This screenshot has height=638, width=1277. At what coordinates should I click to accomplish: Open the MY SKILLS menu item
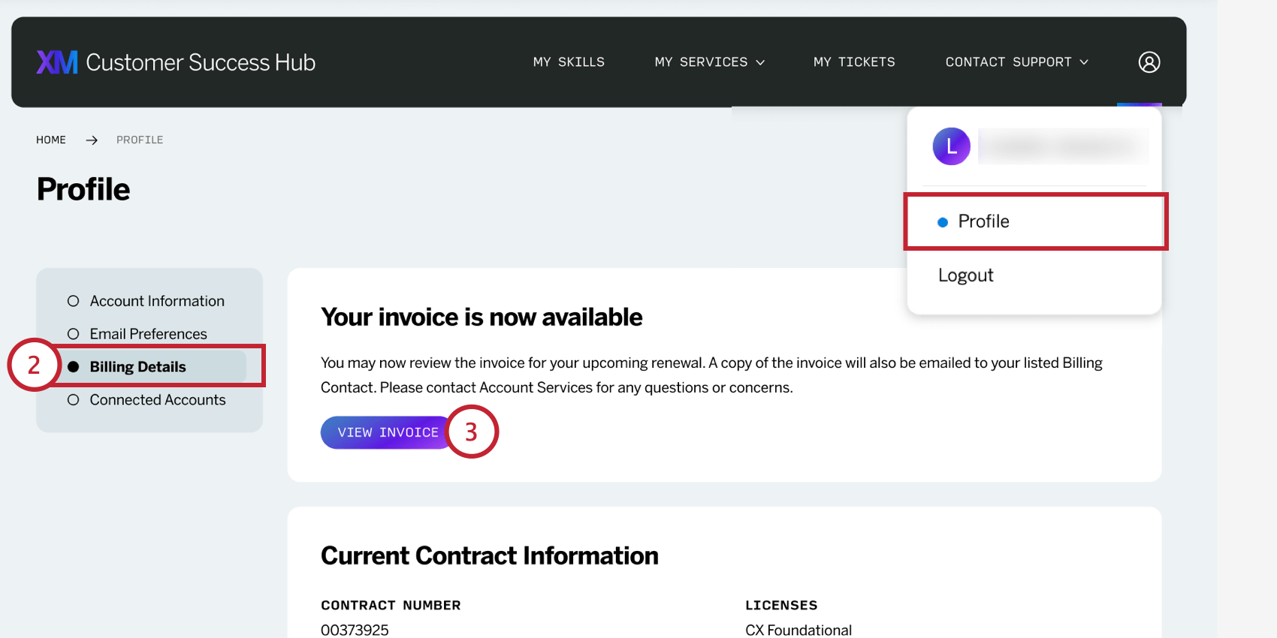pos(569,62)
